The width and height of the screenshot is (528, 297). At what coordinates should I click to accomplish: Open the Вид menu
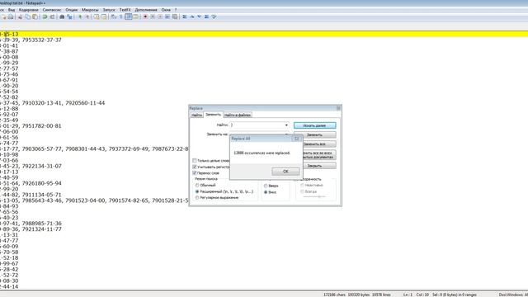pos(12,10)
